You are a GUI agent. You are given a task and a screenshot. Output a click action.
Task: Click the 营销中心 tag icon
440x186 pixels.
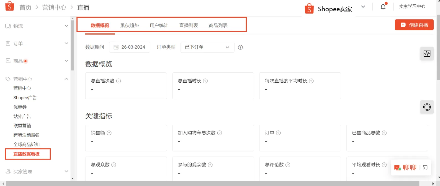(x=8, y=79)
